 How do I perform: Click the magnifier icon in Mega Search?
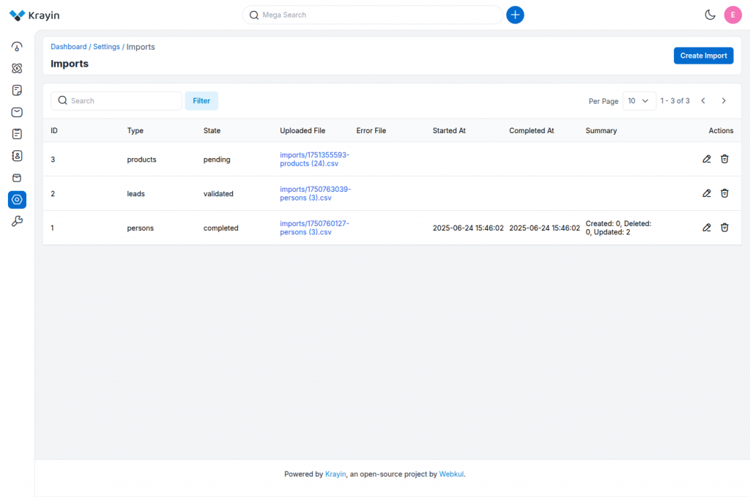(254, 15)
